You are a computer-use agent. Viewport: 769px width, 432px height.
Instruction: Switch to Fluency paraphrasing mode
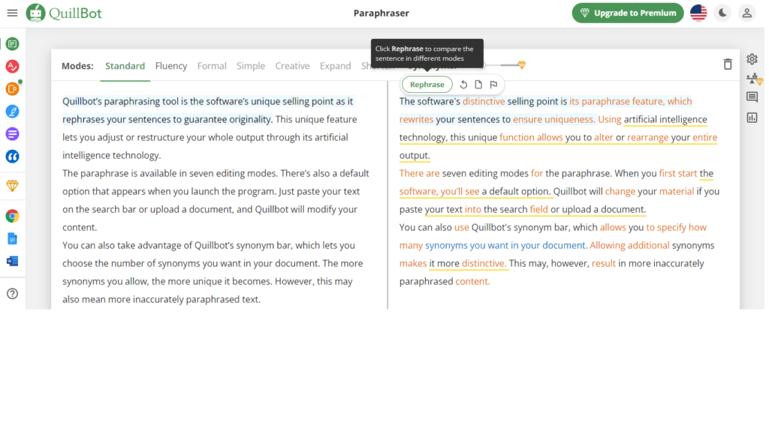pos(171,66)
